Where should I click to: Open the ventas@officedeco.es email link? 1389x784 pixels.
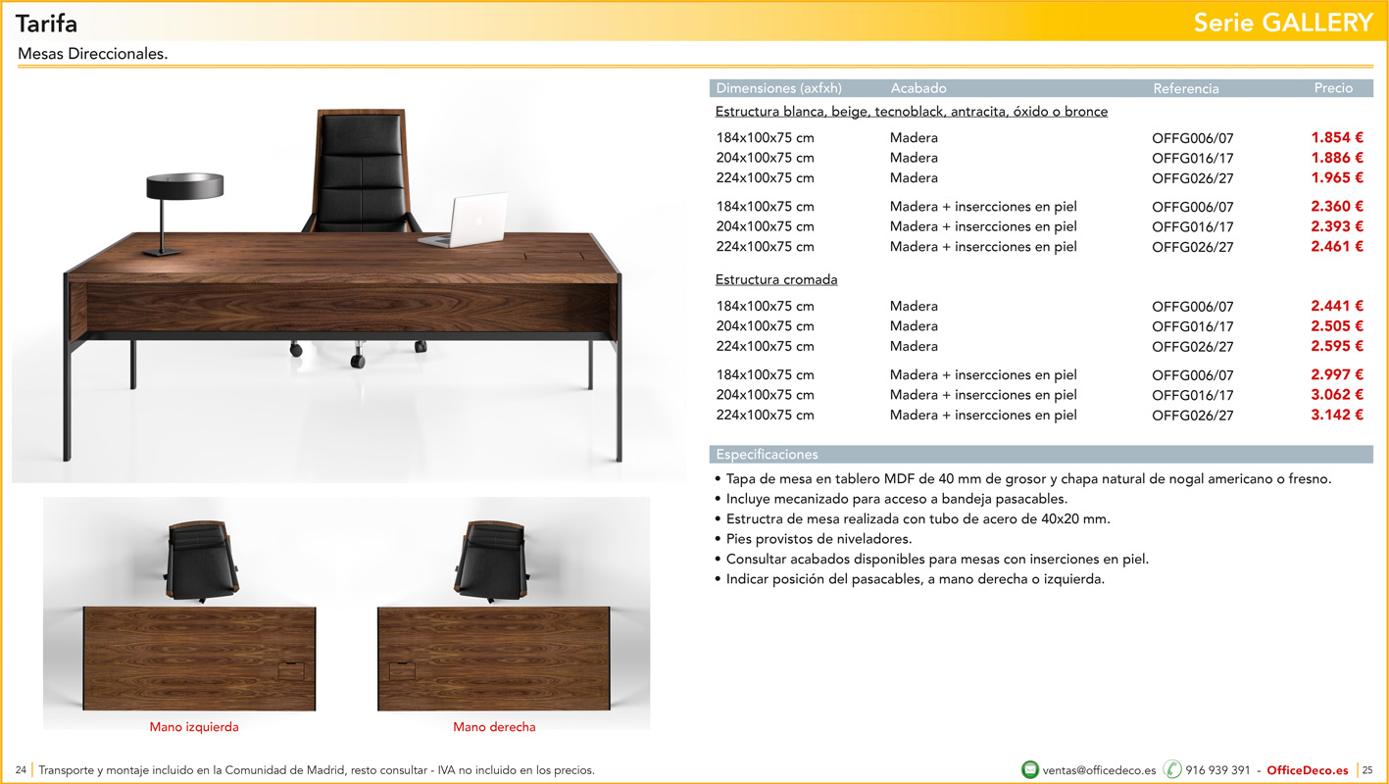point(1099,770)
